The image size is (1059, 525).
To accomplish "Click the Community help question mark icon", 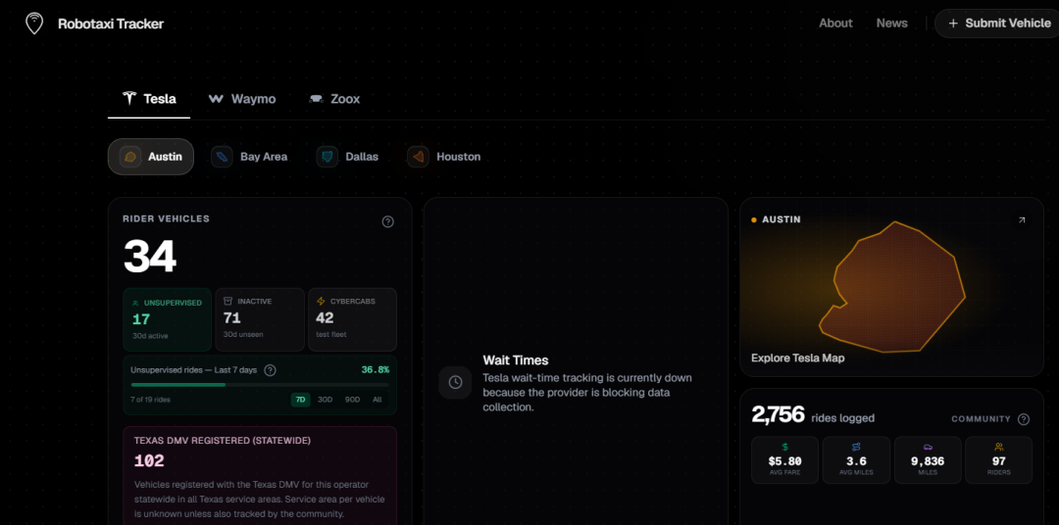I will click(x=1023, y=419).
